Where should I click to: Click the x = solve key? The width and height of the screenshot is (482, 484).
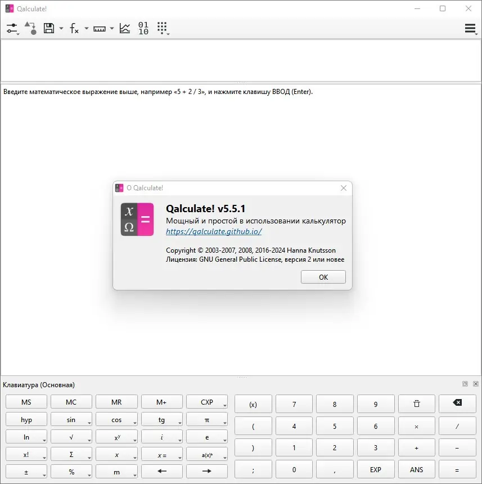[x=162, y=454]
